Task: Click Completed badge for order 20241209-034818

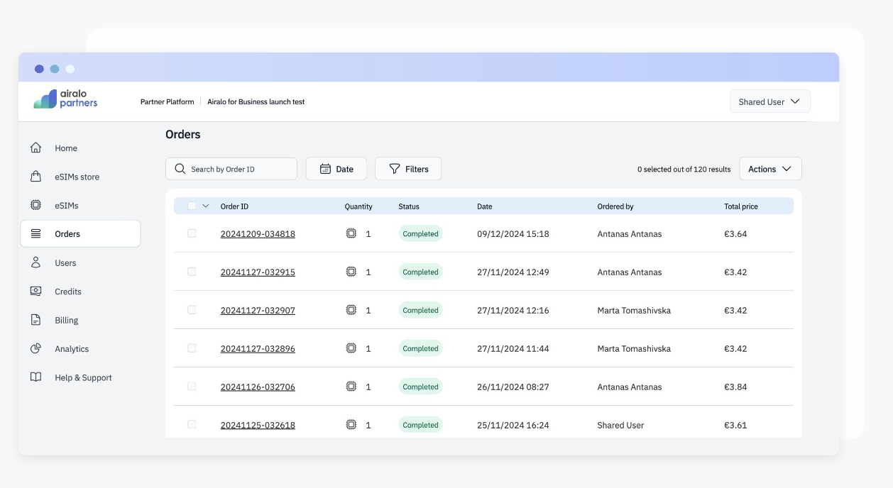Action: pos(420,233)
